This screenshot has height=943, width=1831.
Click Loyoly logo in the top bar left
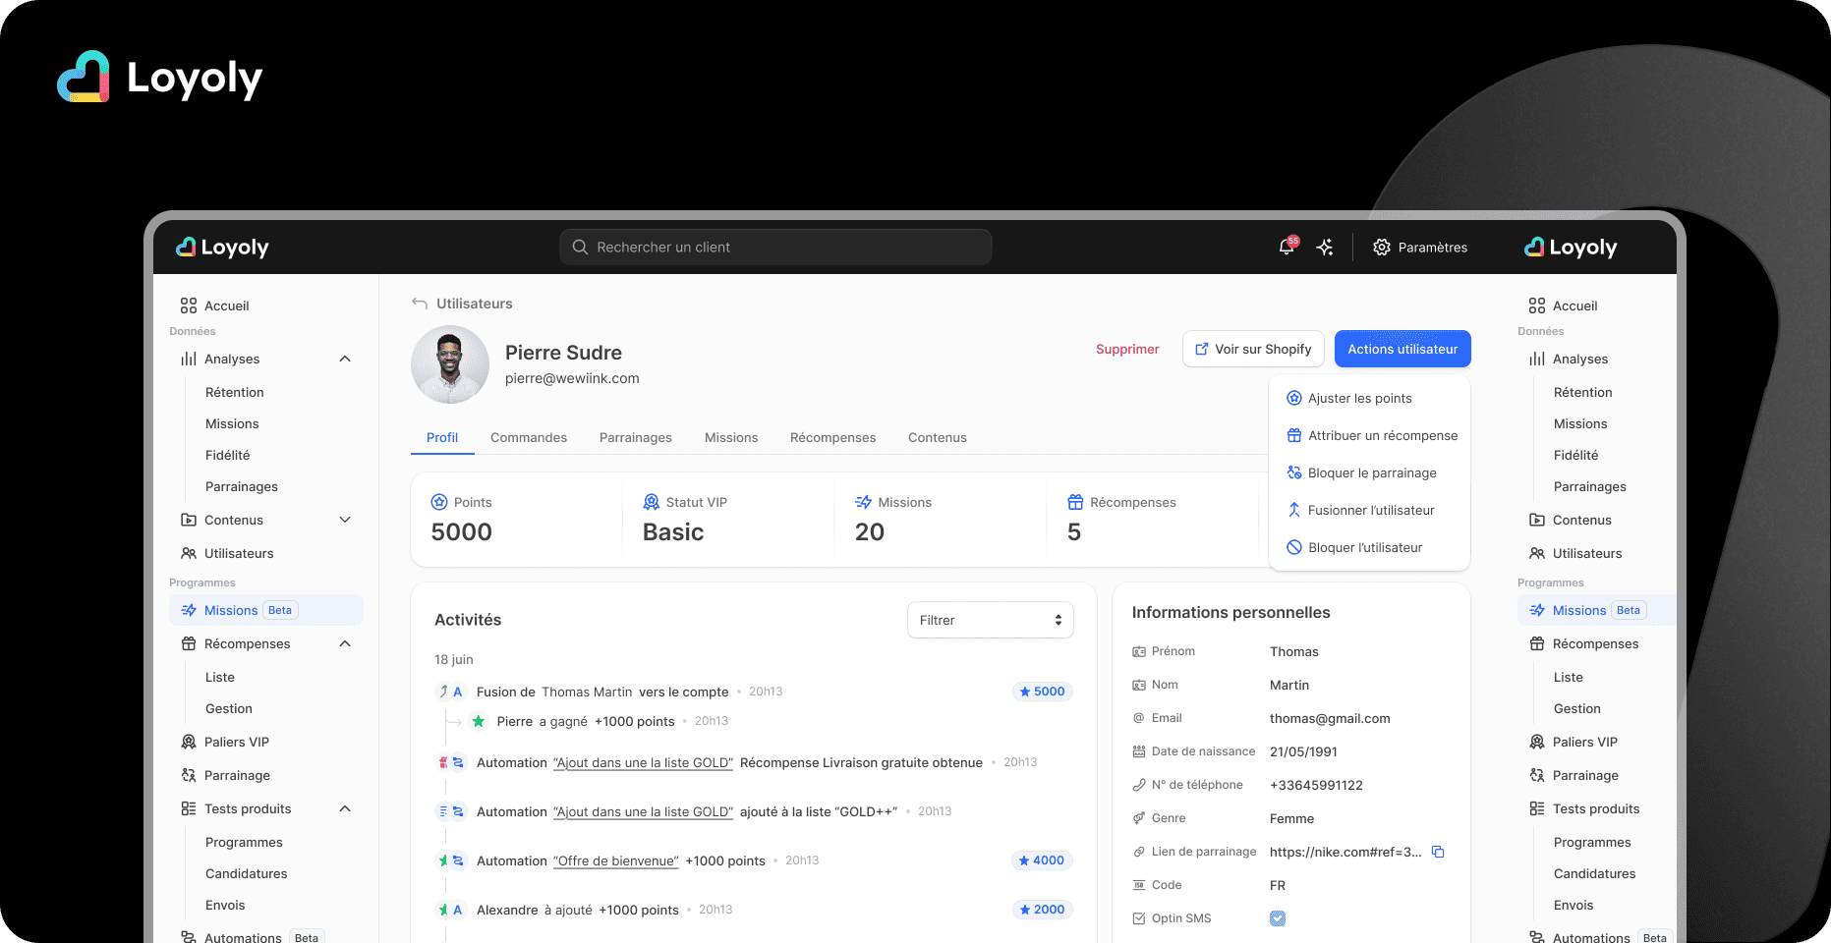(222, 248)
